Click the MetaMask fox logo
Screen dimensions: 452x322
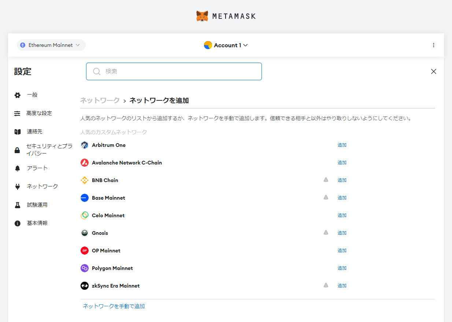(202, 16)
